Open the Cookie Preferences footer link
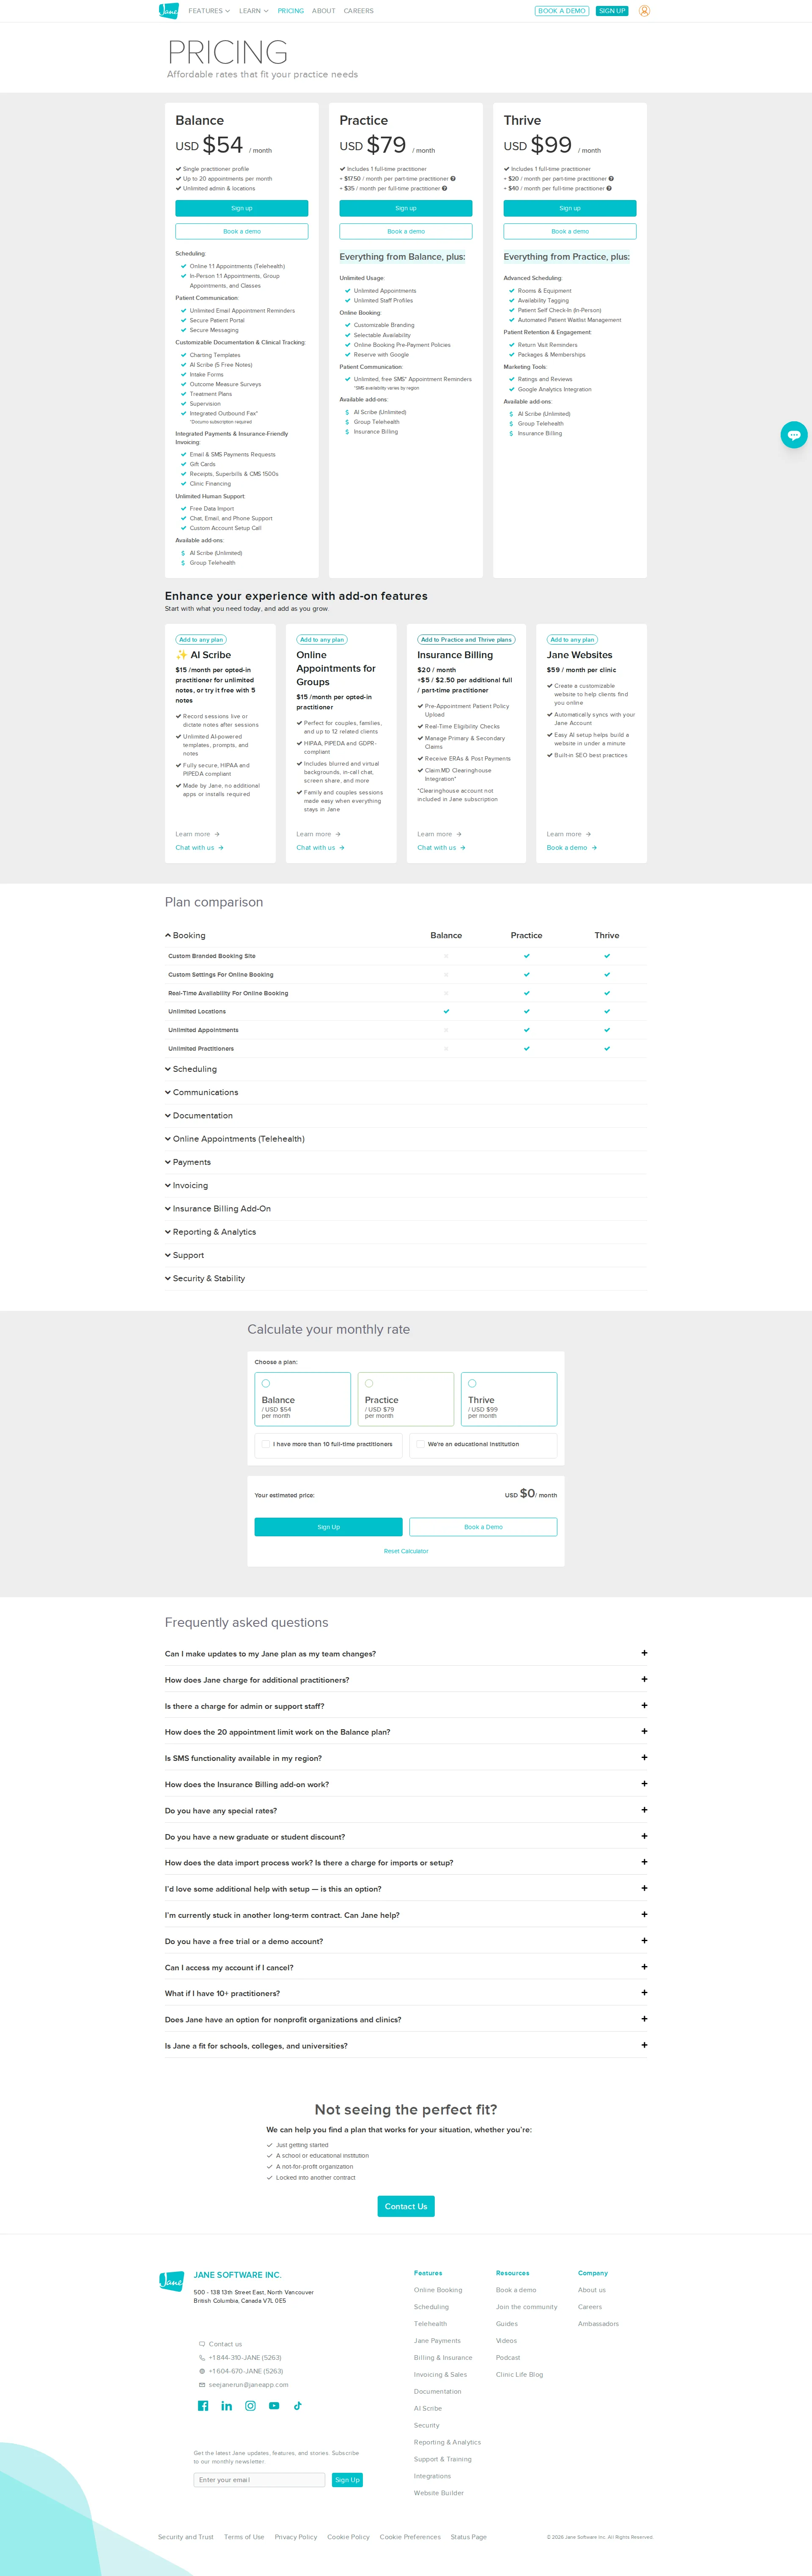812x2576 pixels. 410,2537
